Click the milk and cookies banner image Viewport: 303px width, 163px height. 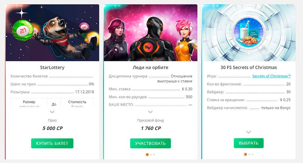click(x=249, y=33)
